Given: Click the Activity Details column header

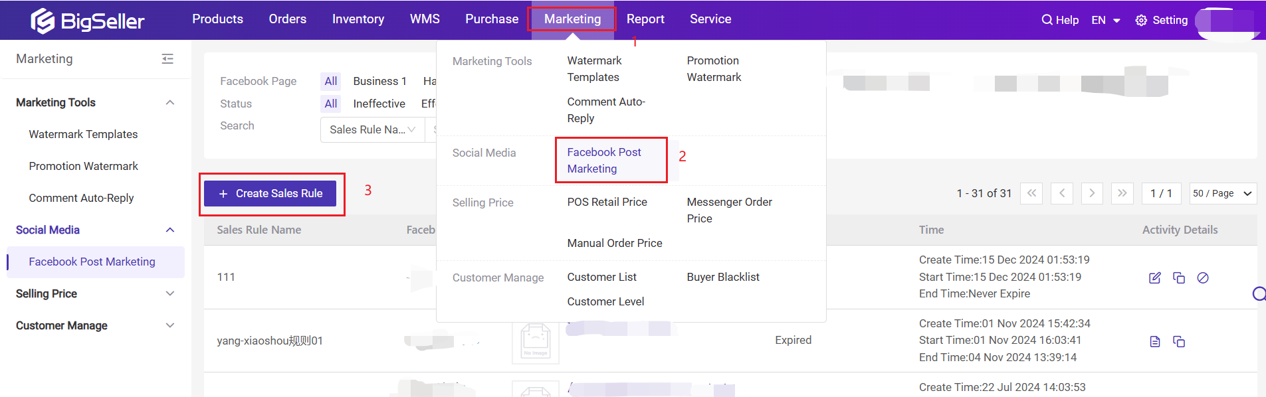Looking at the screenshot, I should 1180,230.
